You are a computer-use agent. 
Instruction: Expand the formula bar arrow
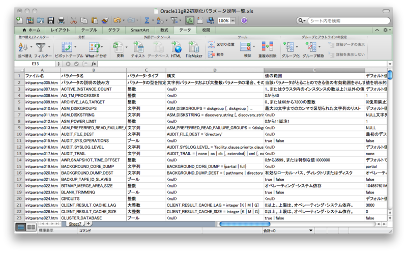[x=390, y=64]
